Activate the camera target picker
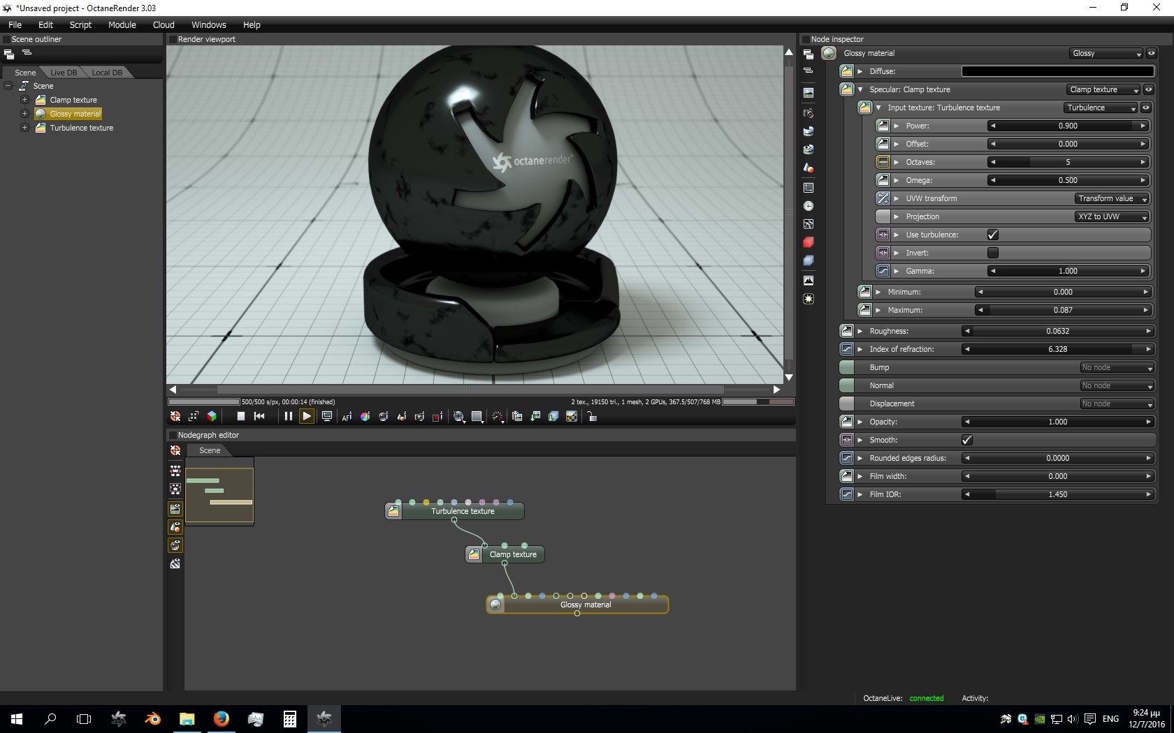This screenshot has width=1174, height=733. [419, 416]
